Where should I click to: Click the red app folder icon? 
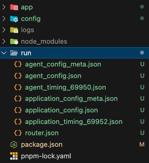(14, 7)
